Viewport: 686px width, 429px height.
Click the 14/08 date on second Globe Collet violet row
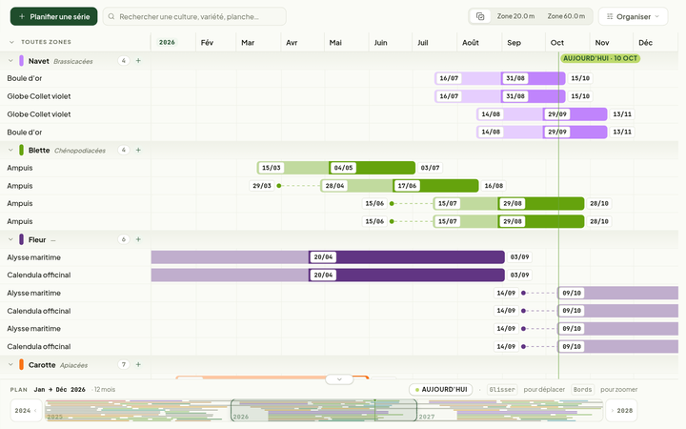pyautogui.click(x=491, y=114)
